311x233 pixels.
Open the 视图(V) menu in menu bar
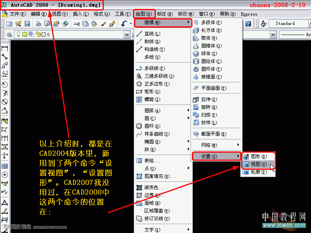(60, 14)
